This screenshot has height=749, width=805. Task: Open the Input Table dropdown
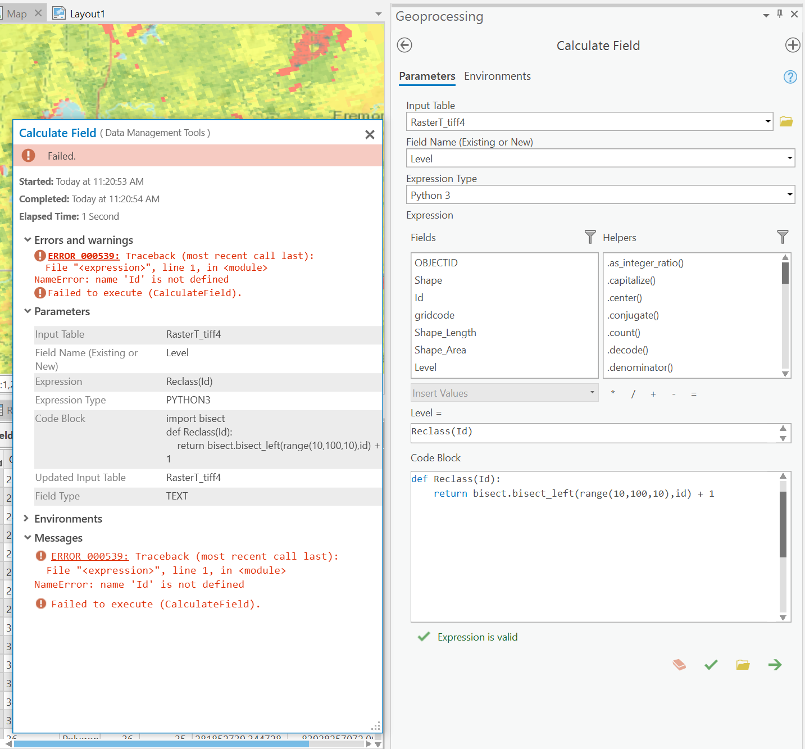pyautogui.click(x=768, y=121)
